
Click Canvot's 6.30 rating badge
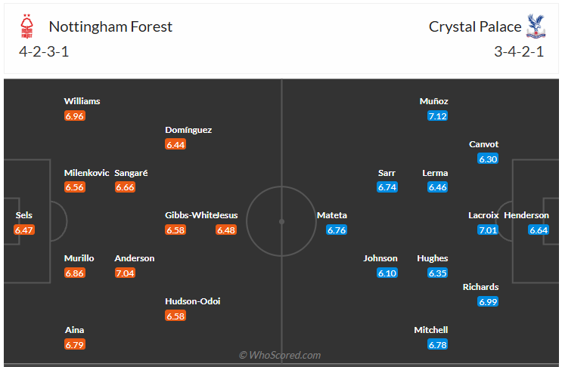pyautogui.click(x=488, y=159)
